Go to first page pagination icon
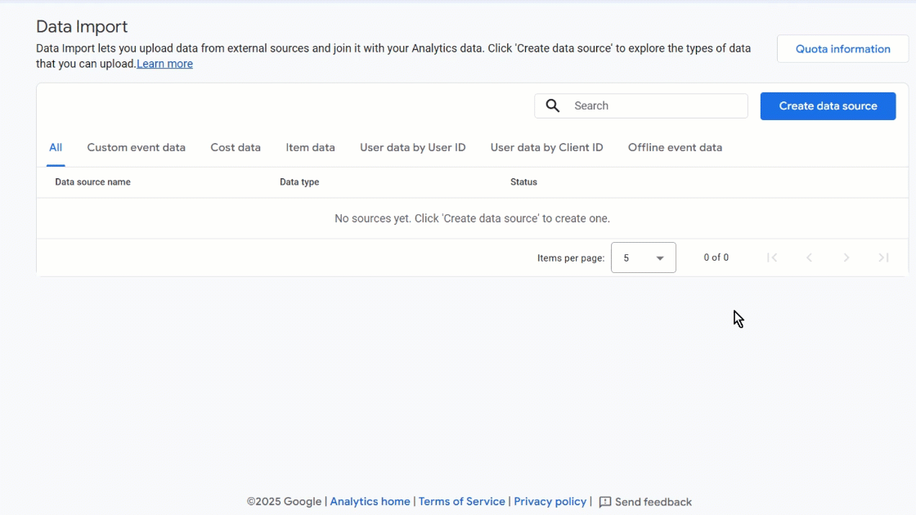Image resolution: width=916 pixels, height=515 pixels. (x=772, y=257)
